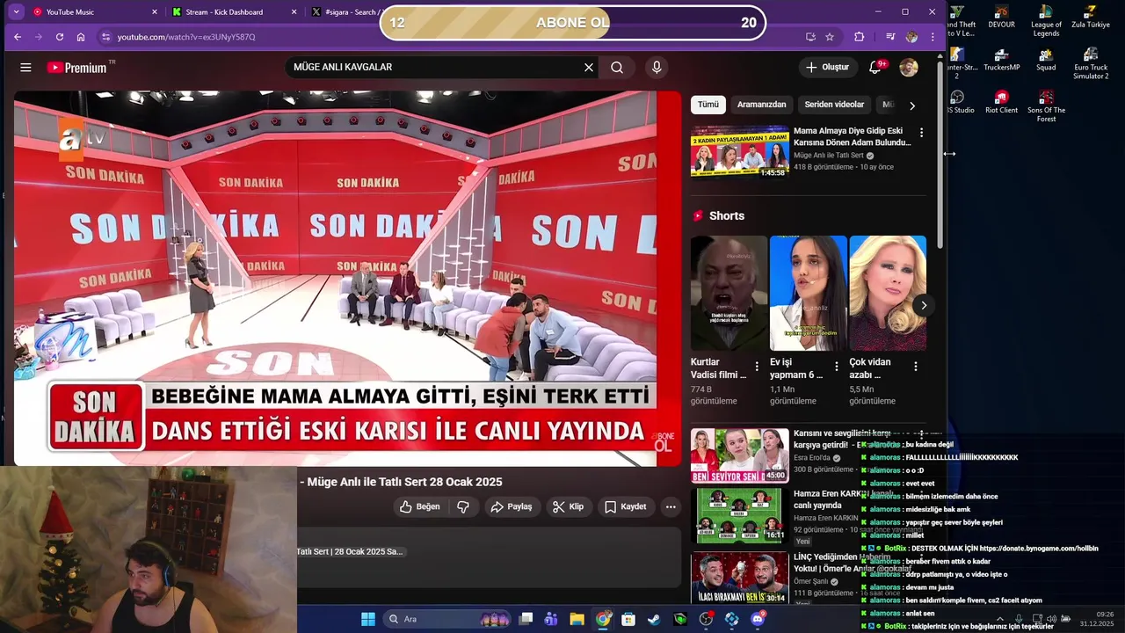Viewport: 1125px width, 633px height.
Task: Show next filter chips with arrow
Action: click(x=911, y=105)
